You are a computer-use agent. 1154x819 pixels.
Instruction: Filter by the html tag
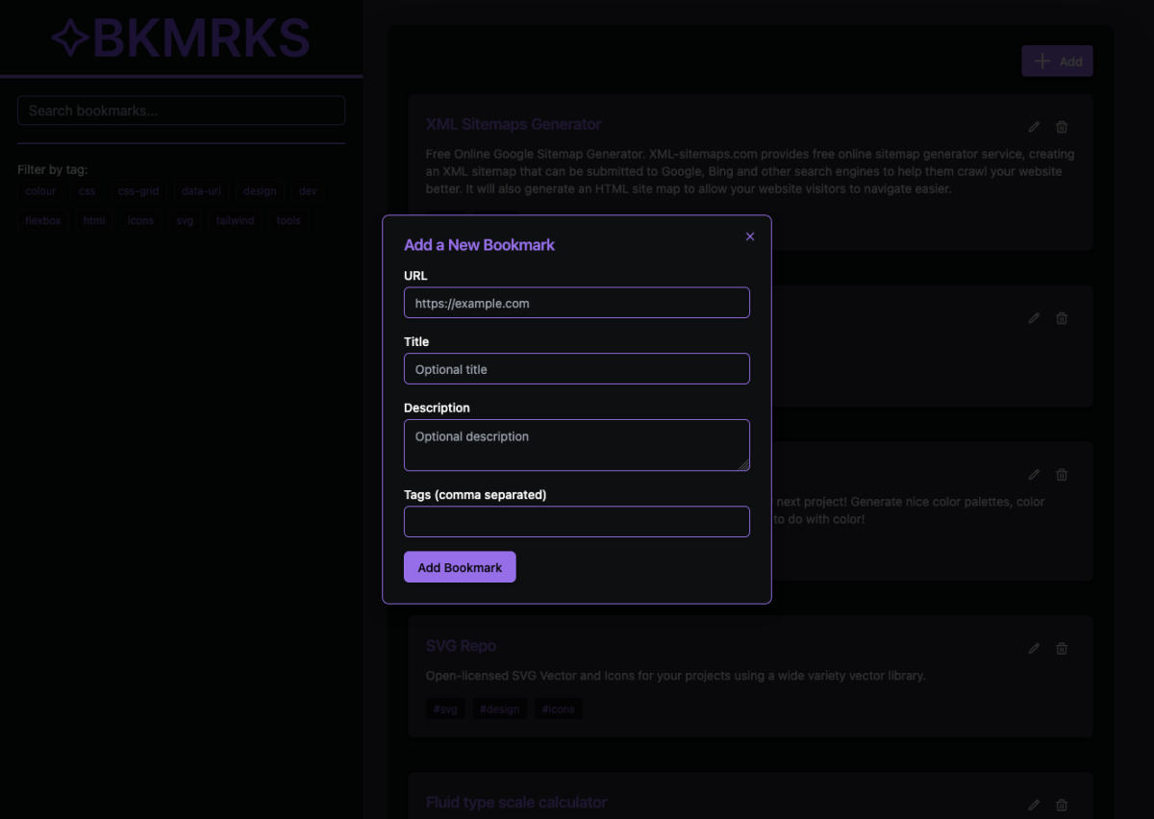pyautogui.click(x=94, y=221)
